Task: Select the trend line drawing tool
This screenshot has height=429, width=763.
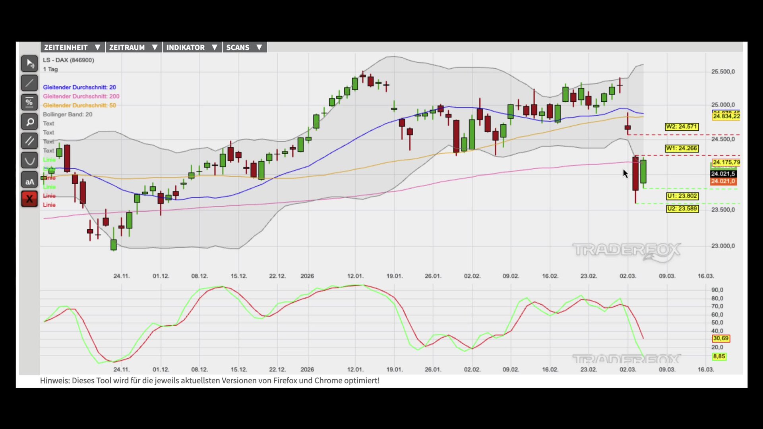Action: [x=29, y=83]
